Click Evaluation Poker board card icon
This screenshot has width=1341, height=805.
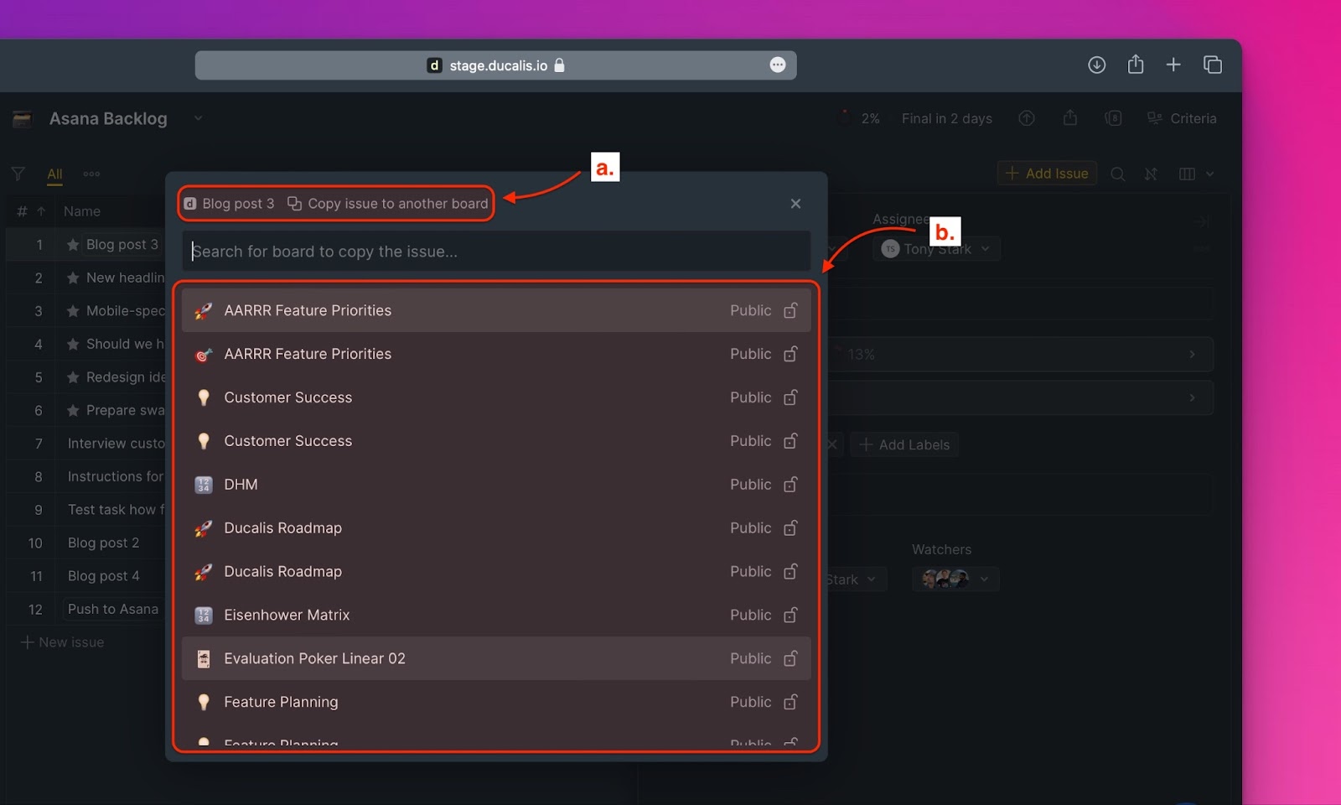pyautogui.click(x=203, y=658)
